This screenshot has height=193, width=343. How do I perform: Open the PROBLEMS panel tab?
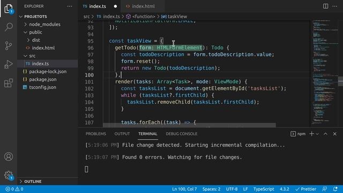click(96, 133)
